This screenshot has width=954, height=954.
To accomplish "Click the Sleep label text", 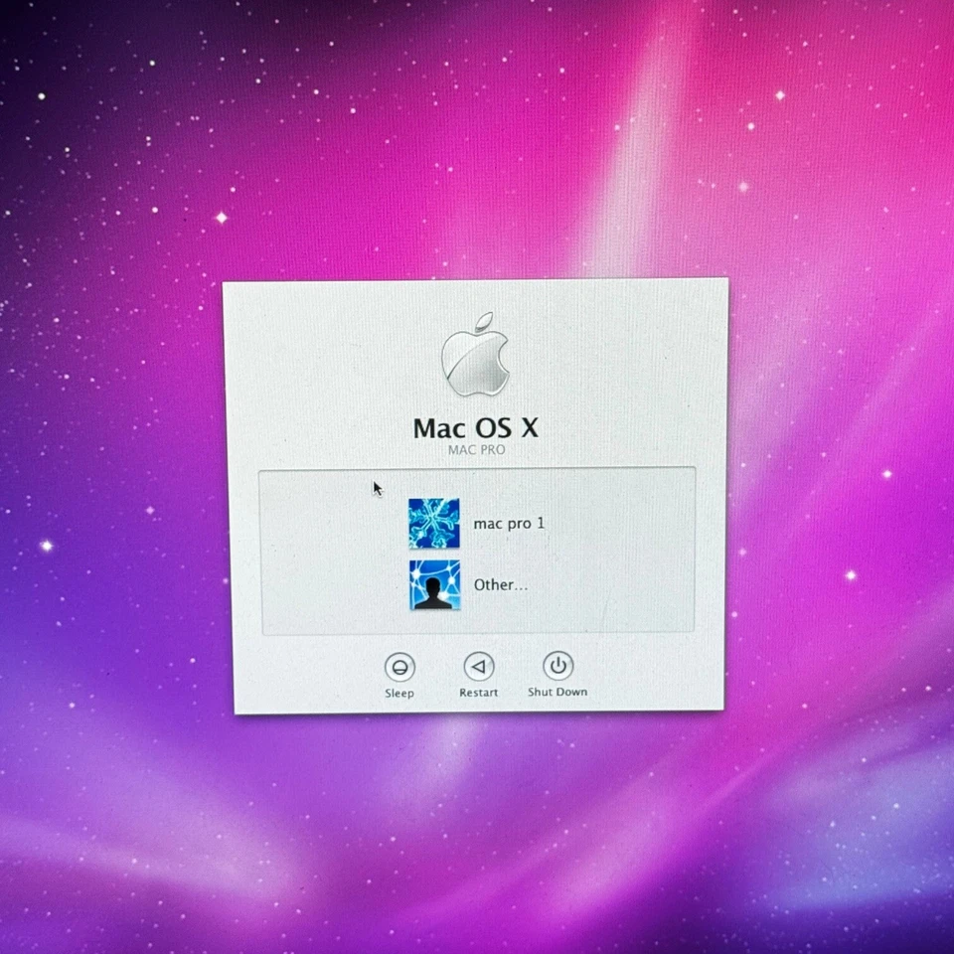I will click(x=398, y=694).
